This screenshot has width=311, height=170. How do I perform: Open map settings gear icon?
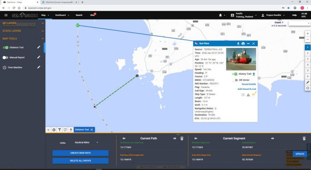point(54,130)
